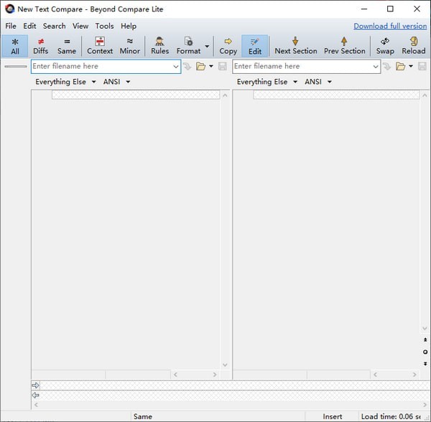
Task: Open right pane ANSI encoding dropdown
Action: coord(318,82)
